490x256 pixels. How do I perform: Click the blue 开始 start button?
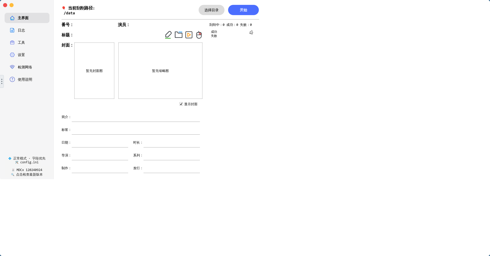click(243, 10)
